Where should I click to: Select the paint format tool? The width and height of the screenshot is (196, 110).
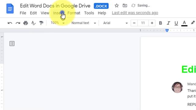tap(41, 23)
